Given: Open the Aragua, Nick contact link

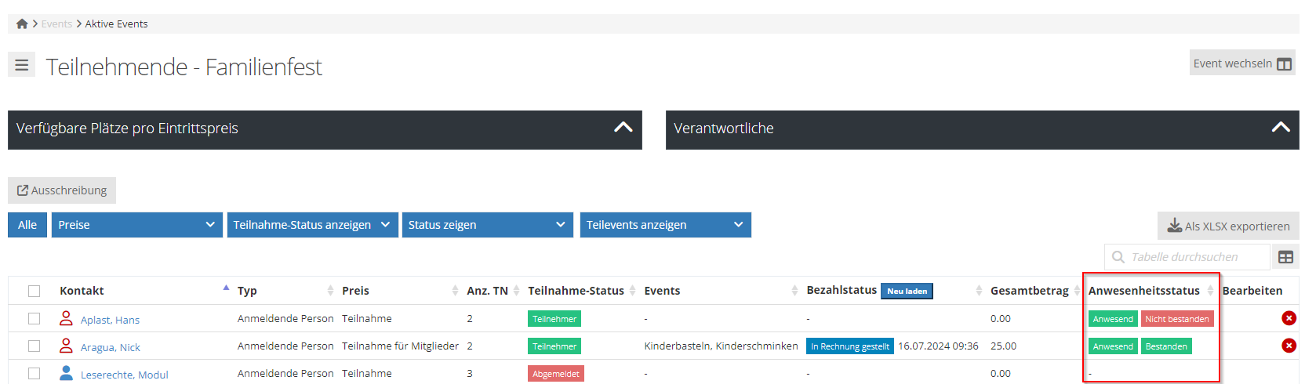Looking at the screenshot, I should [x=110, y=347].
